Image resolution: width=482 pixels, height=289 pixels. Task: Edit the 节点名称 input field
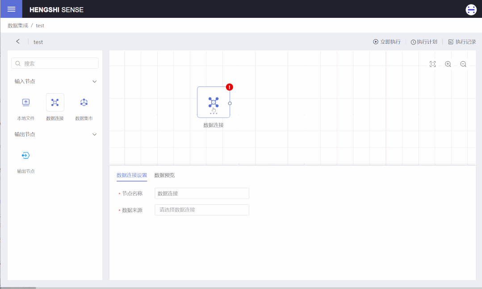(x=201, y=193)
